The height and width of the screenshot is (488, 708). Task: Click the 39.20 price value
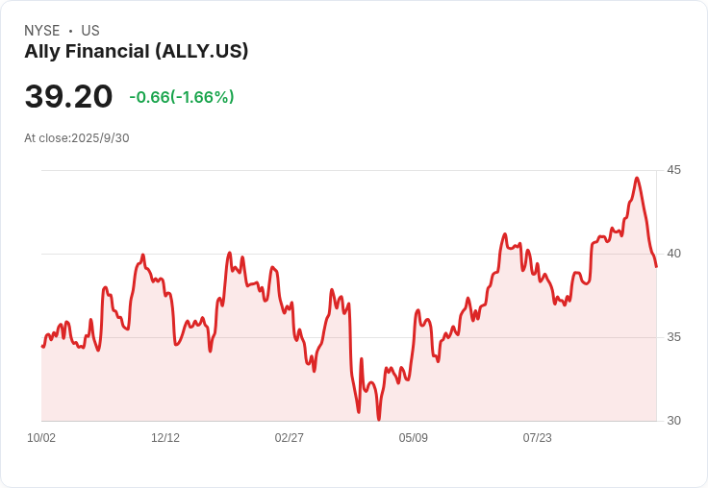pyautogui.click(x=68, y=96)
